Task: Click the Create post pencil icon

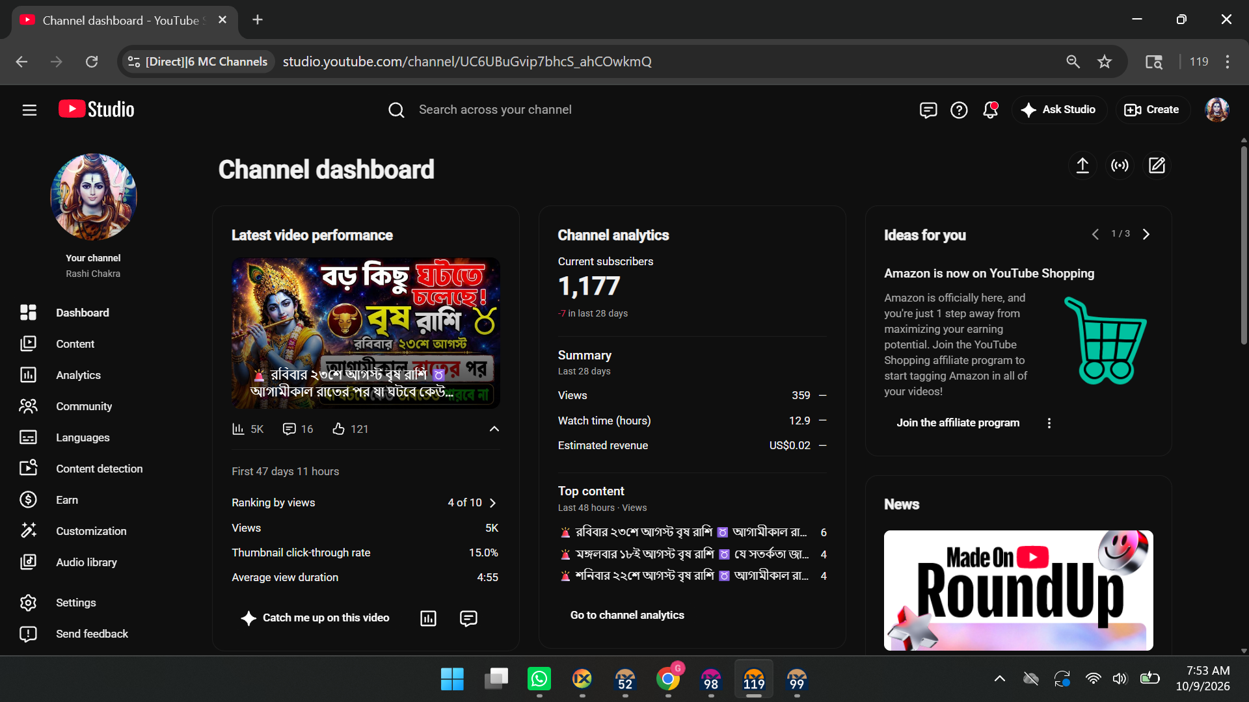Action: [x=1157, y=165]
